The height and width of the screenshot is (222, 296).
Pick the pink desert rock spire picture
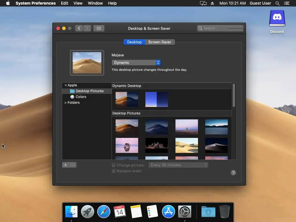tap(186, 127)
